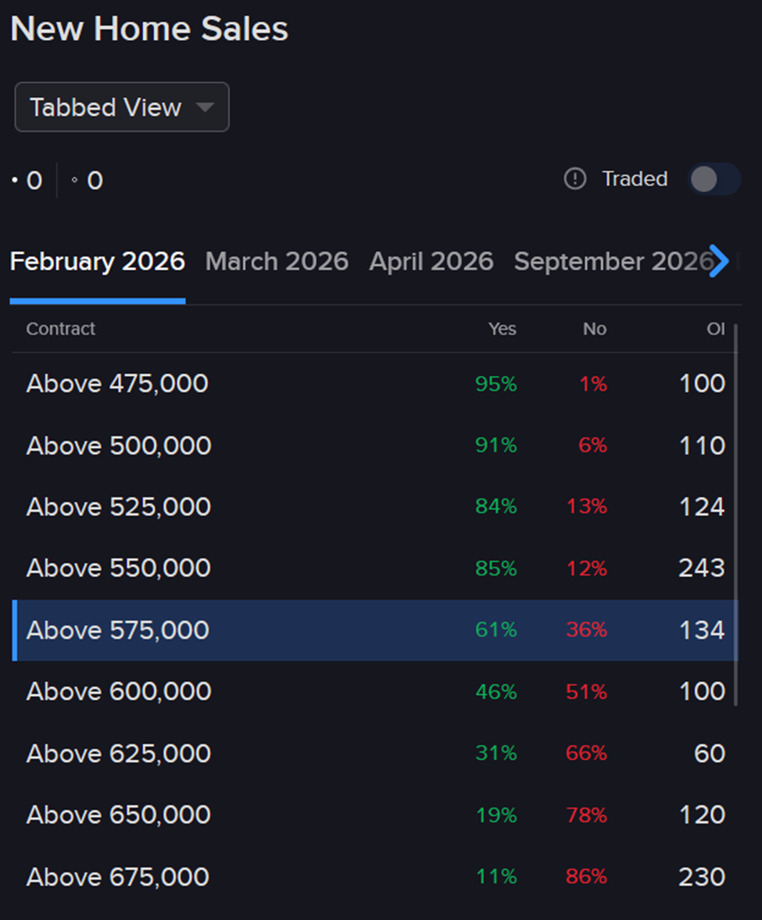This screenshot has height=920, width=762.
Task: Click the 91% Yes price for Above 500,000
Action: (x=495, y=446)
